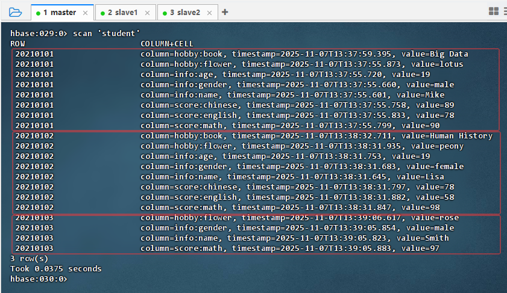
Task: Click the value=Big Data cell
Action: [435, 54]
